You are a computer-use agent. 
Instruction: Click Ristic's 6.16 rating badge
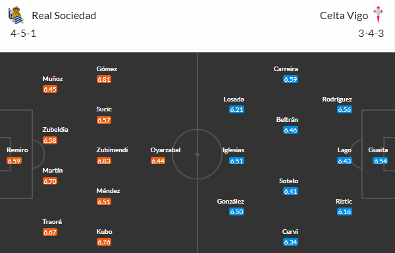(x=344, y=211)
